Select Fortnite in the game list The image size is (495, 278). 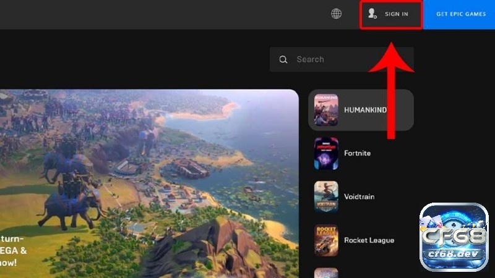[361, 153]
